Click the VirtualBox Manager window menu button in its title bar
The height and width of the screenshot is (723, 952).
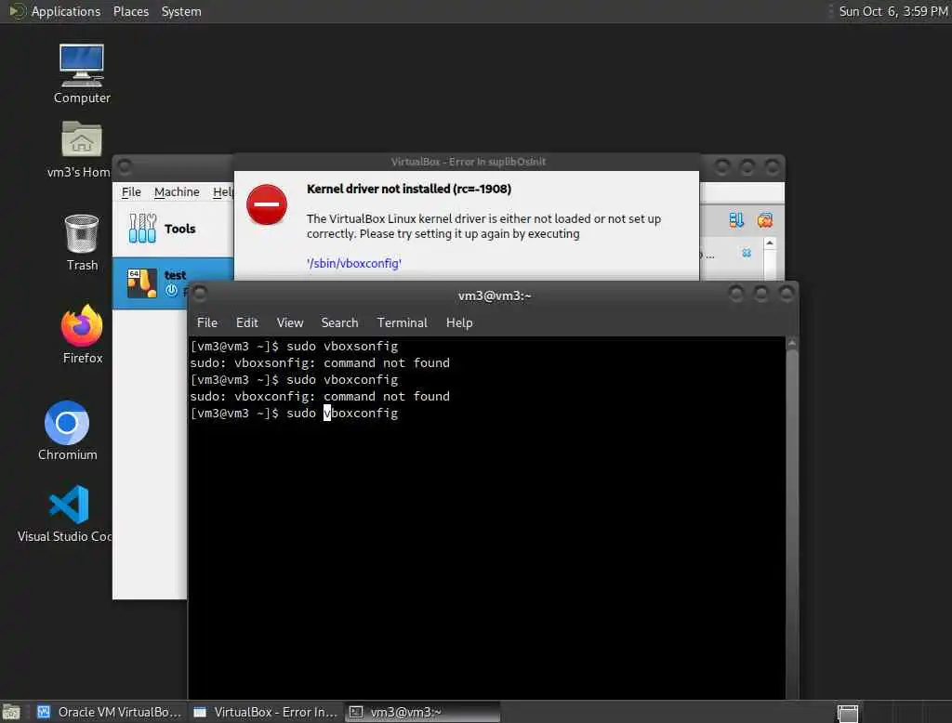[x=125, y=165]
